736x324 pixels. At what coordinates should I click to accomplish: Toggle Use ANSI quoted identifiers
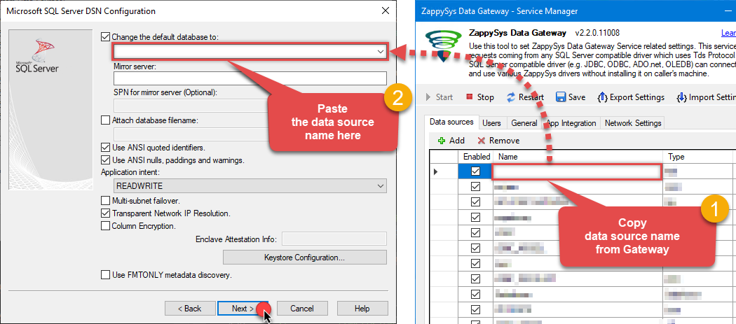click(x=106, y=147)
